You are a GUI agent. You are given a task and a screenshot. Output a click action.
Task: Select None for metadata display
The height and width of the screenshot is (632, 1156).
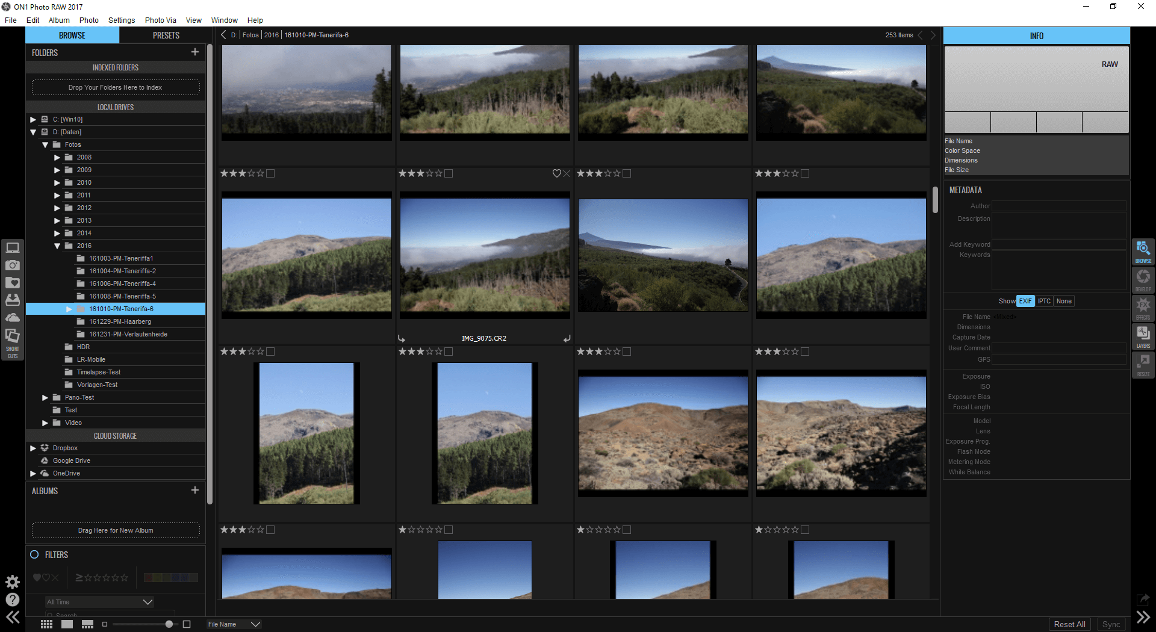1064,301
